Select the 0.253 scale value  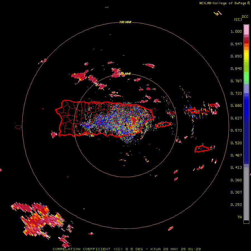point(236,205)
